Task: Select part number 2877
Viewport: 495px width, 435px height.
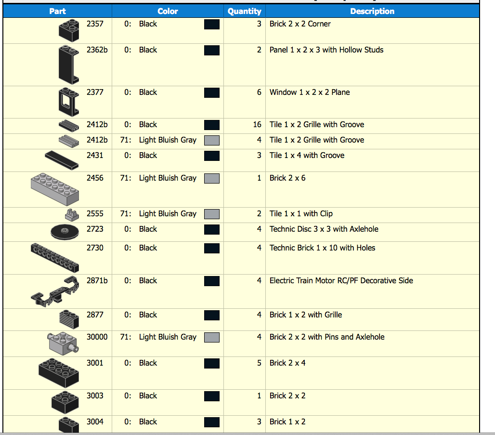Action: pyautogui.click(x=95, y=315)
